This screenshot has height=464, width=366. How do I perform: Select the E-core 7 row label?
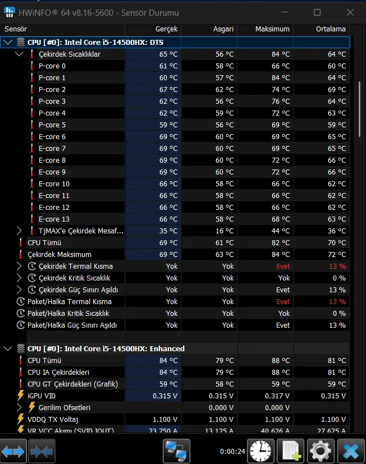click(x=52, y=148)
